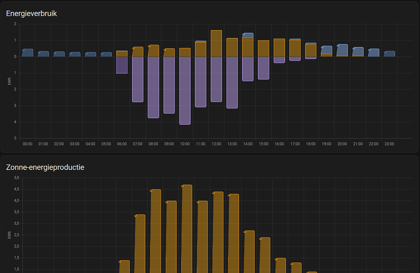Viewport: 420px width, 273px height.
Task: Click the Energieverbruik panel title
Action: (x=31, y=14)
